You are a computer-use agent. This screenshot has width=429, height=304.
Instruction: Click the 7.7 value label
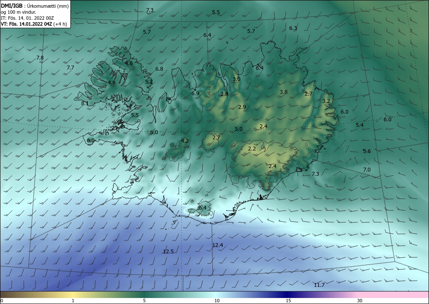click(x=71, y=67)
